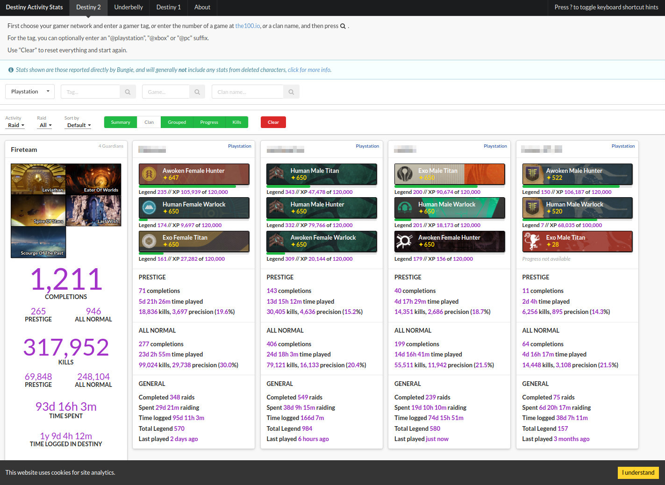This screenshot has height=485, width=665.
Task: Toggle the Grouped view button
Action: [177, 122]
